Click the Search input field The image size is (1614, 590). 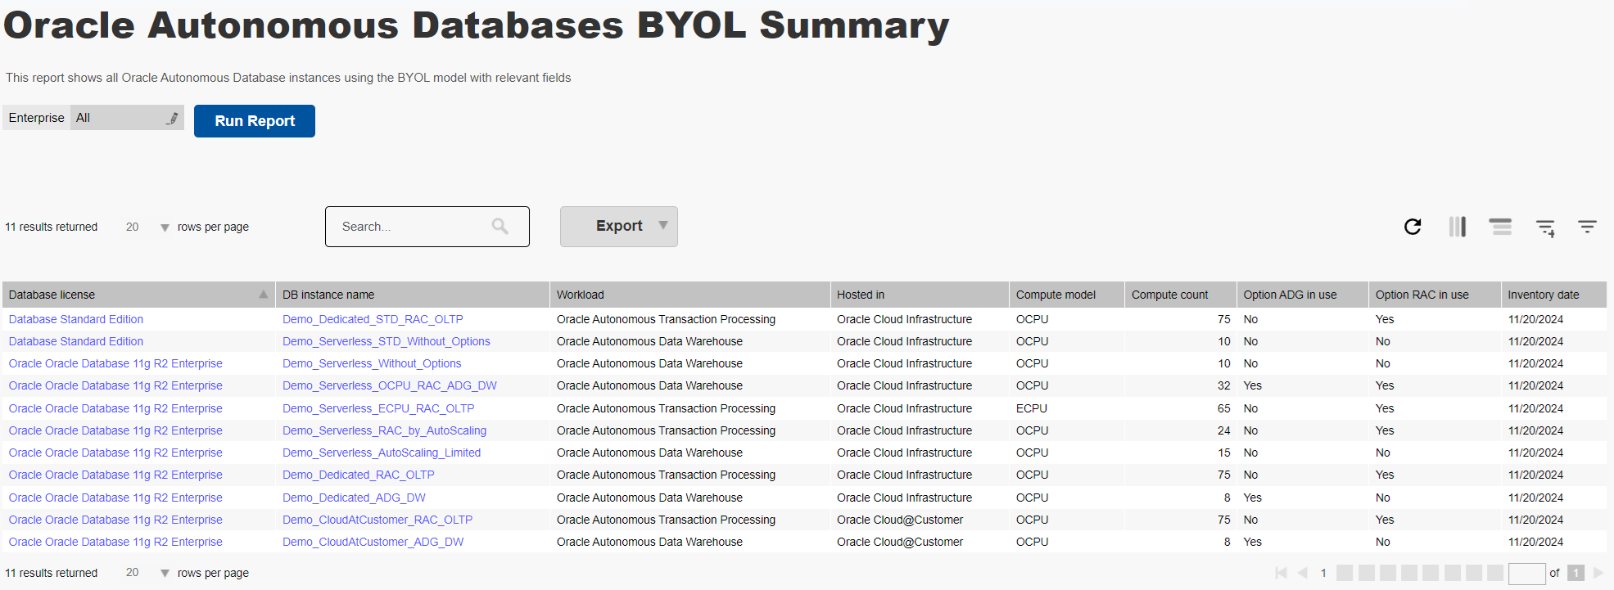click(x=414, y=227)
